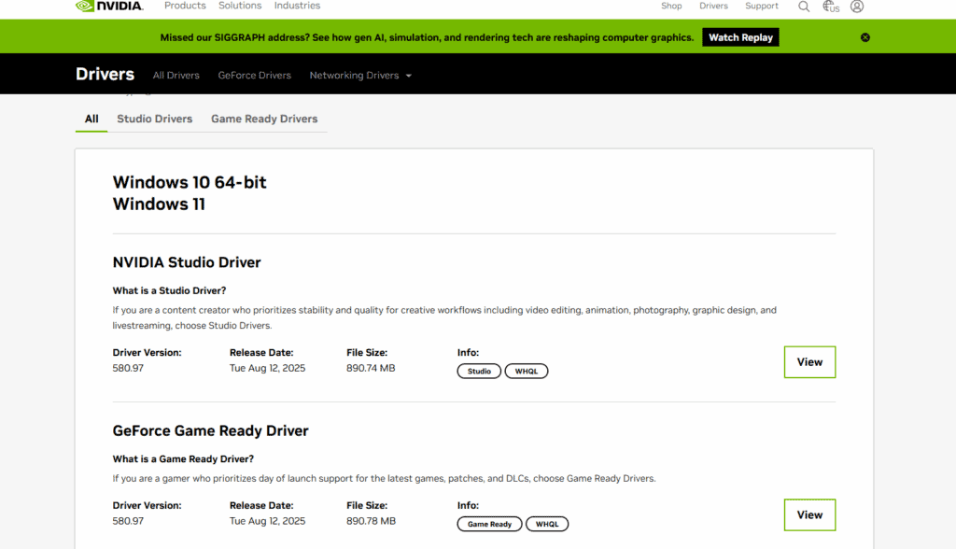Click the US region globe icon
Screen dimensions: 956x549
point(830,7)
